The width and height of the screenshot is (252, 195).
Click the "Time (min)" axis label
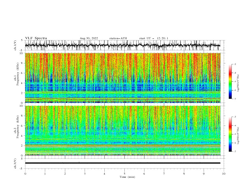tap(127, 177)
